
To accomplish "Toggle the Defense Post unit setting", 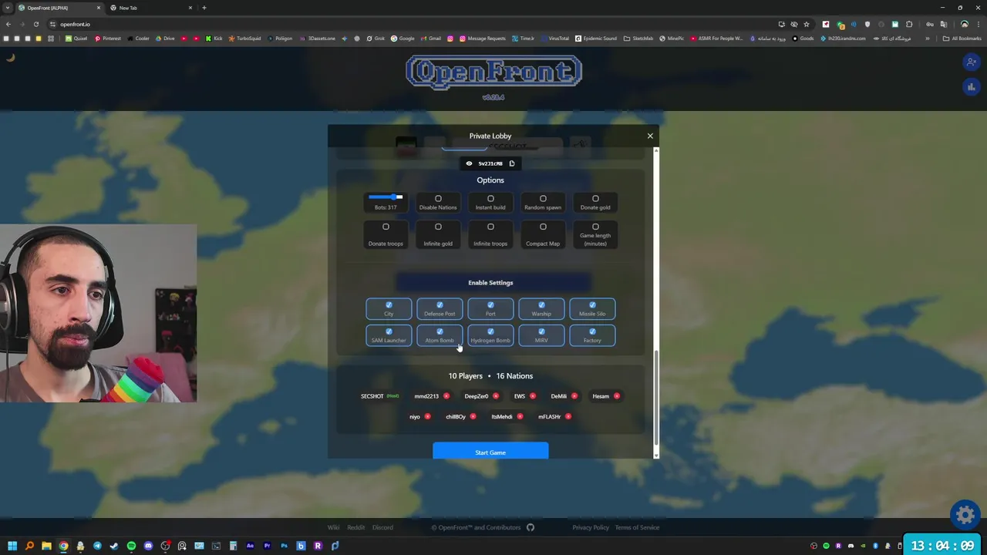I will pyautogui.click(x=440, y=308).
